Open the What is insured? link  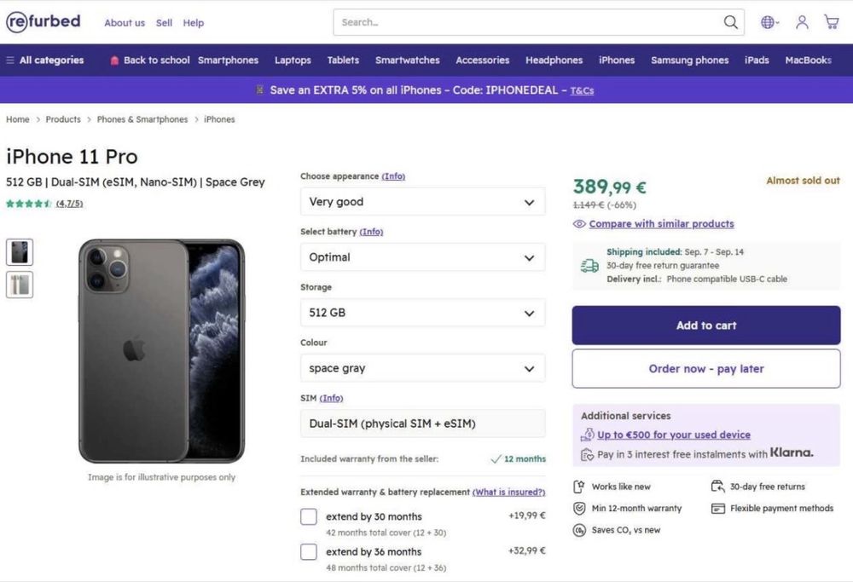click(x=508, y=493)
